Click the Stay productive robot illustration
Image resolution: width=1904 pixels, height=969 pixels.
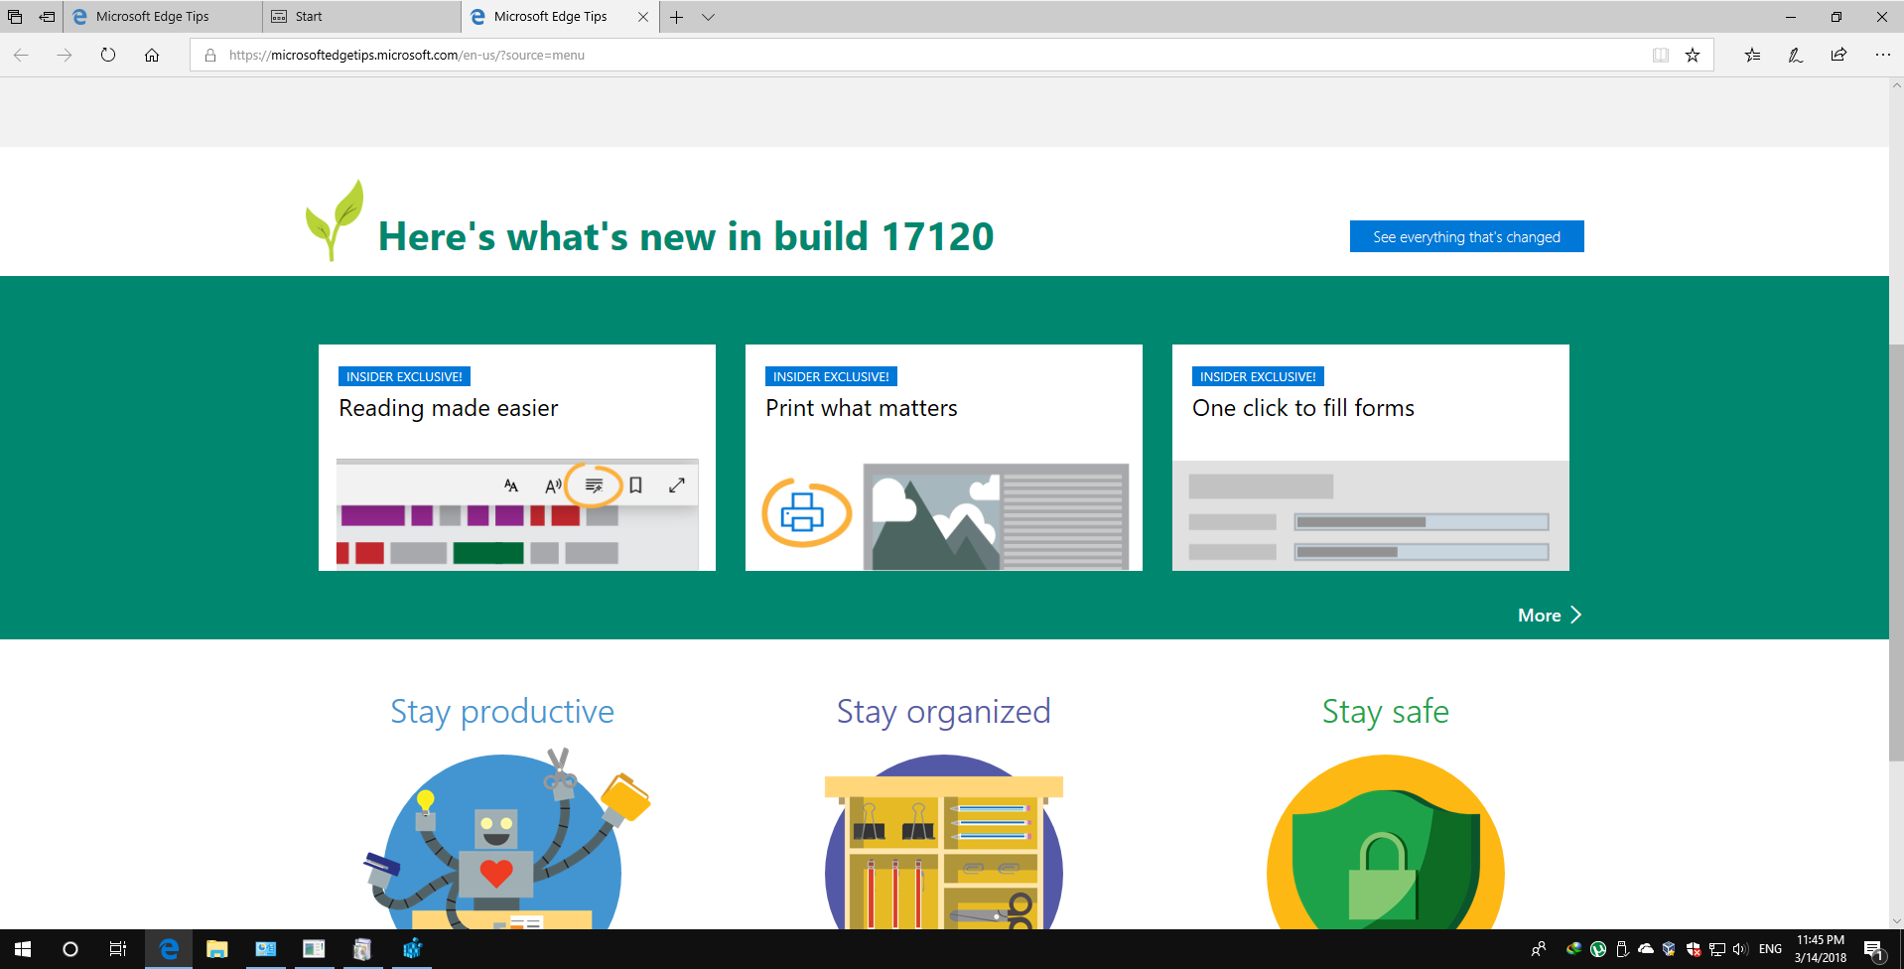coord(506,839)
